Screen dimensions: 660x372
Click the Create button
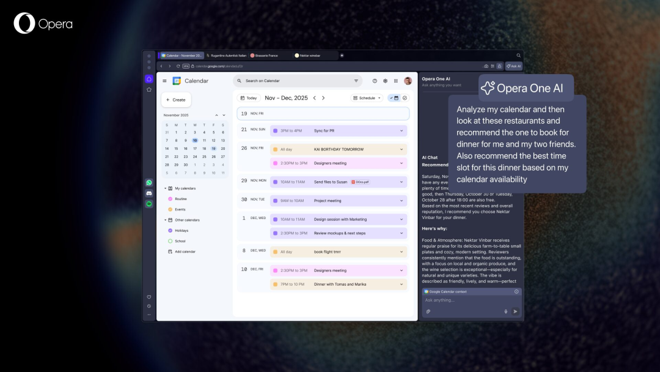[x=177, y=100]
